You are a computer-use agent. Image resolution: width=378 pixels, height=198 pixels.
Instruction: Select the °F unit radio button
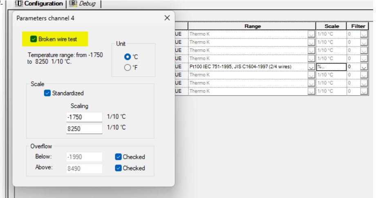pyautogui.click(x=127, y=68)
